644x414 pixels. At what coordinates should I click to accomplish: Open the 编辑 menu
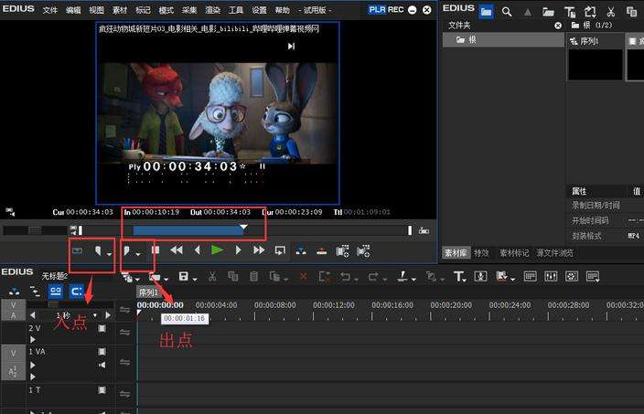(x=73, y=10)
